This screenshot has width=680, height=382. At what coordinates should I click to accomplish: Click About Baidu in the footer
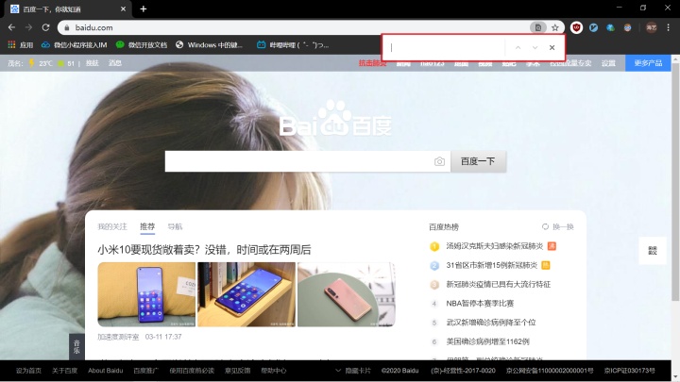click(x=106, y=371)
